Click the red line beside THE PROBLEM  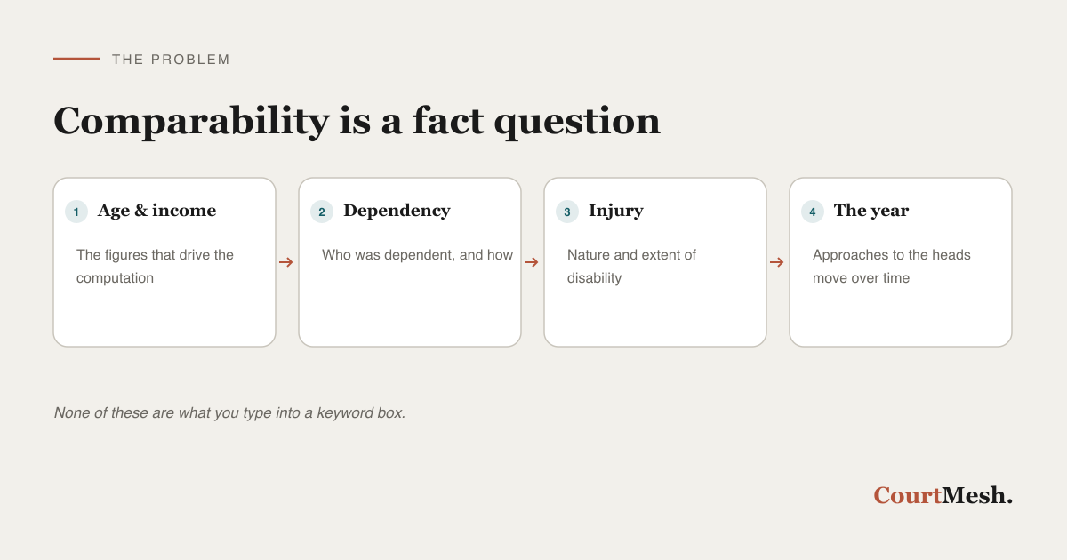(x=76, y=59)
